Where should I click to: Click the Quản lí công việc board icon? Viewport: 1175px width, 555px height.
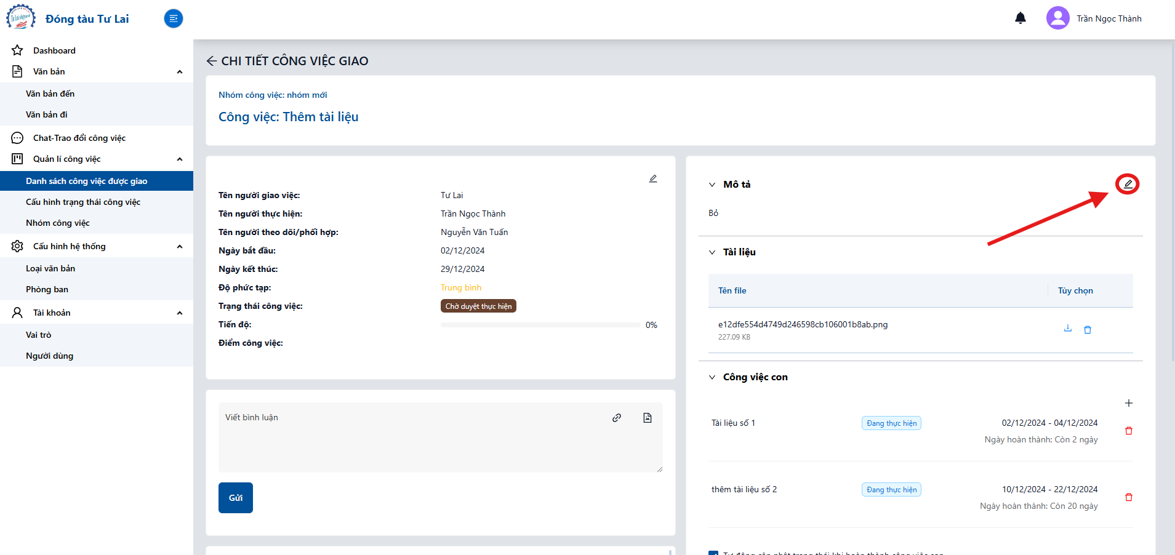point(17,159)
